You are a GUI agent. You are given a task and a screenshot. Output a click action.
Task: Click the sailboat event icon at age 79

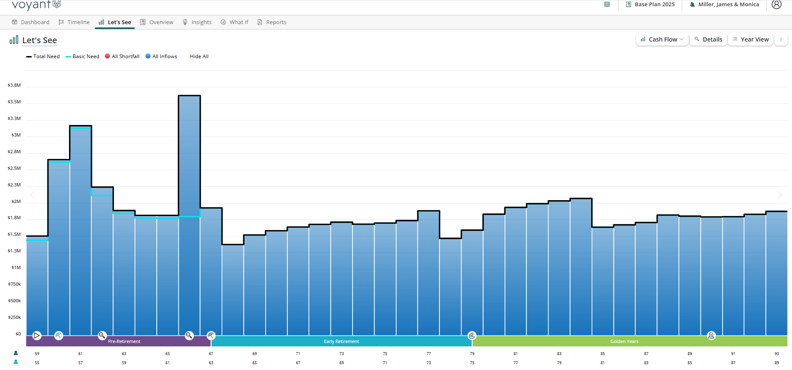pyautogui.click(x=472, y=335)
